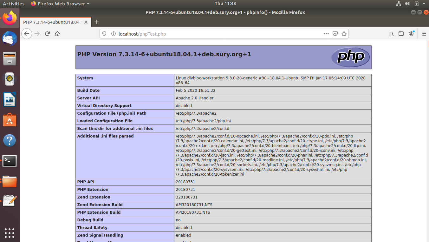Screen dimensions: 429x242
Task: Click the /etc/php/7.3/apache2/conf.d value
Action: coord(203,129)
